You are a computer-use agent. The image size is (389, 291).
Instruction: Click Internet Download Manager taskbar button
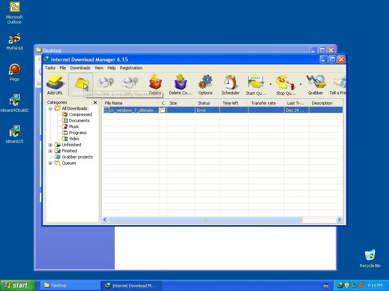(131, 286)
